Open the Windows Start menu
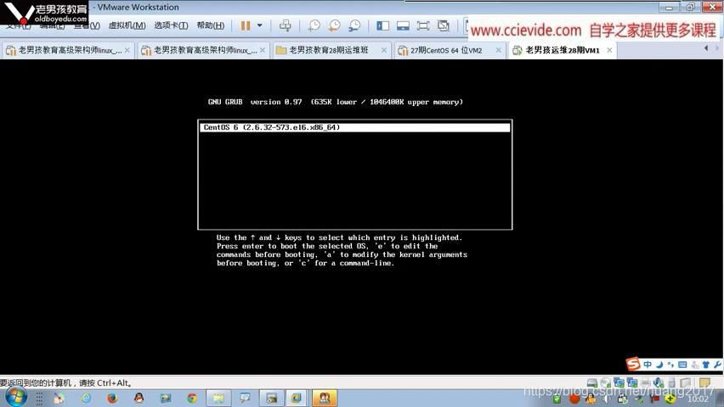This screenshot has height=407, width=724. click(x=16, y=398)
